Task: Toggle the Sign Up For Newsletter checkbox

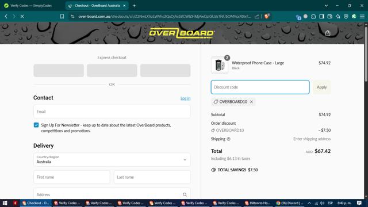Action: coord(36,125)
